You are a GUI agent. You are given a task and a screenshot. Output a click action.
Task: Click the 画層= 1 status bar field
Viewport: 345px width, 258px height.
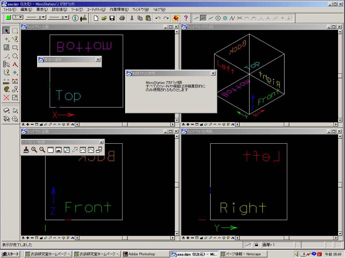[x=277, y=245]
